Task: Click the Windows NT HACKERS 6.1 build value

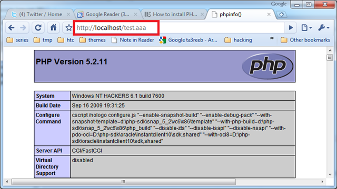Action: 118,96
